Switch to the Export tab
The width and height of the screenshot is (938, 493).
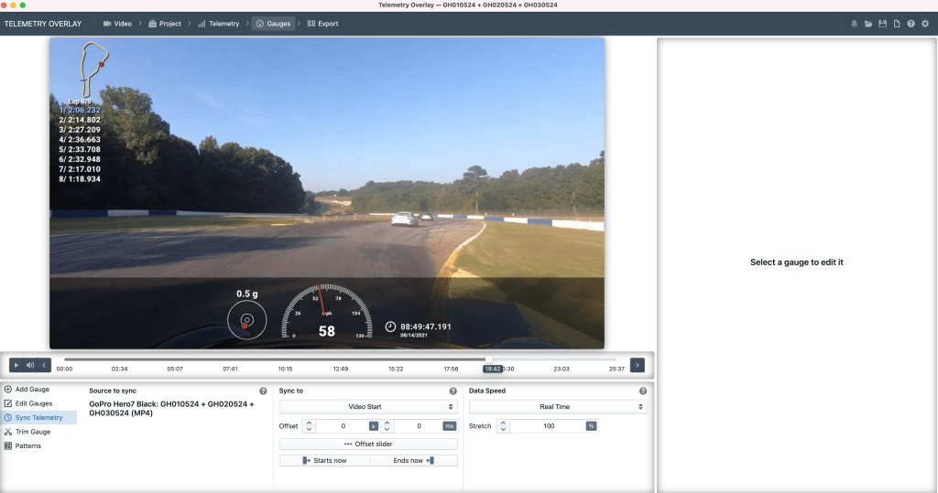click(x=322, y=23)
